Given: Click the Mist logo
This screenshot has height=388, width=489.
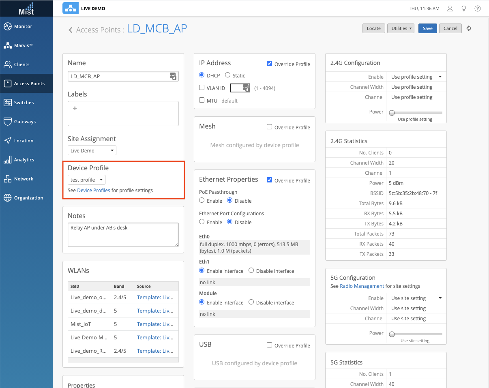Looking at the screenshot, I should (x=26, y=9).
